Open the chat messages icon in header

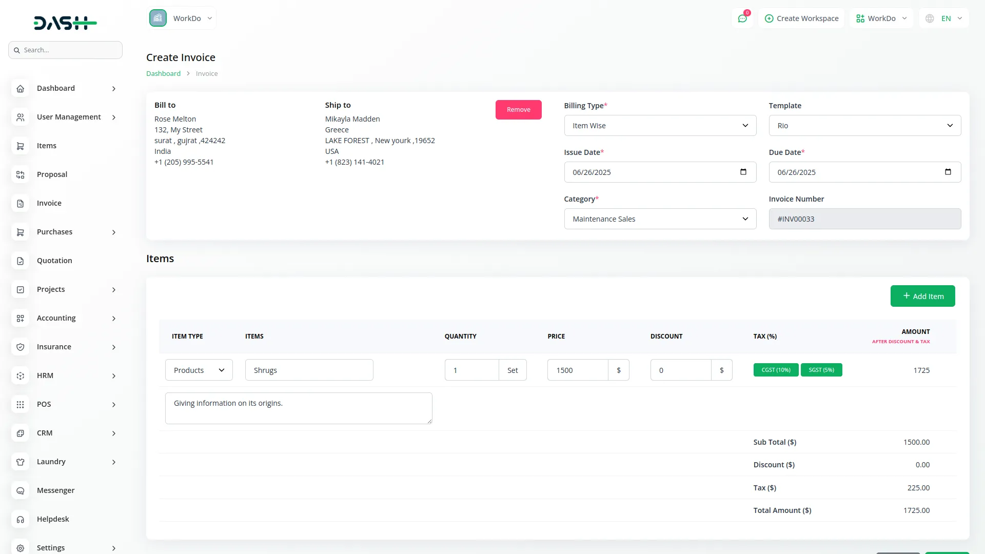(x=742, y=18)
